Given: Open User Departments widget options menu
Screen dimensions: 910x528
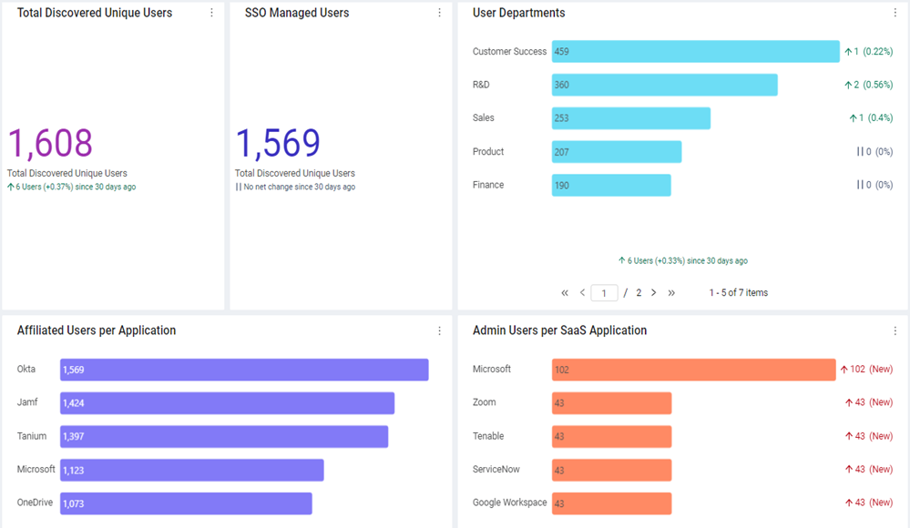Looking at the screenshot, I should (895, 13).
